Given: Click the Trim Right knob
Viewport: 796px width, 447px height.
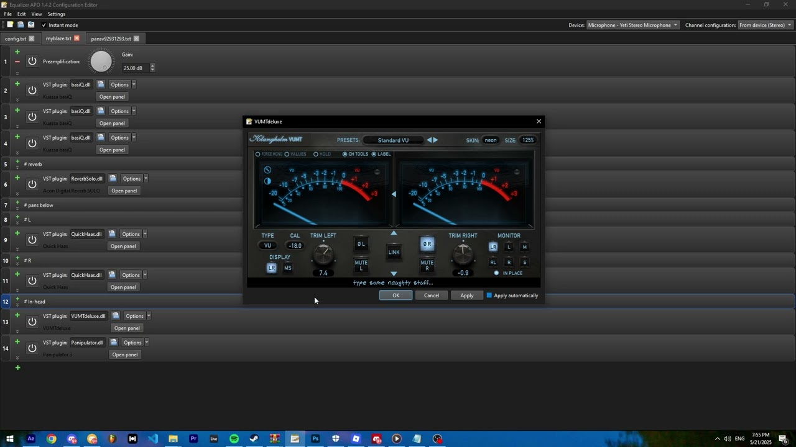Looking at the screenshot, I should point(463,254).
